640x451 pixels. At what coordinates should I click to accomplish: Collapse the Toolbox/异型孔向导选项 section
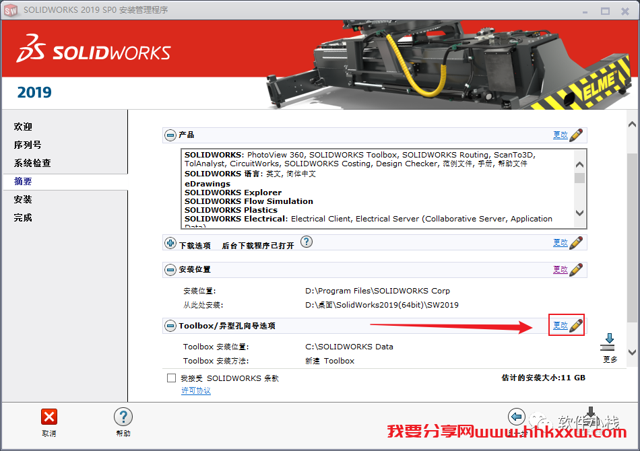tap(170, 326)
